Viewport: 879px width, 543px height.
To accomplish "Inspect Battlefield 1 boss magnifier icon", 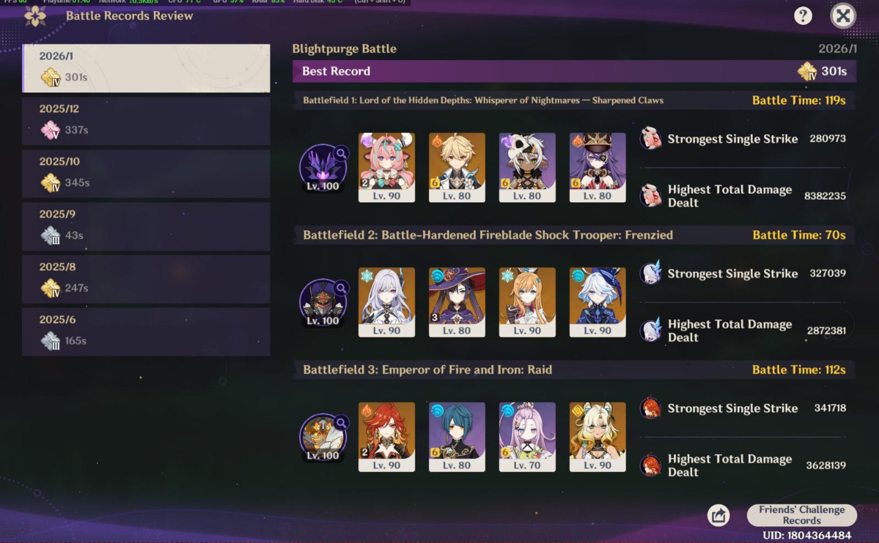I will pyautogui.click(x=342, y=154).
